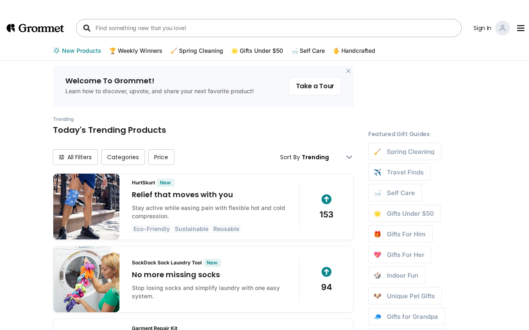Go to the New Products tab
529x330 pixels.
[x=77, y=51]
